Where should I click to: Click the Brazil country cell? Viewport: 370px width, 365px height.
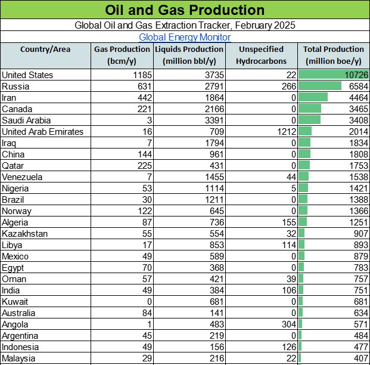point(45,200)
